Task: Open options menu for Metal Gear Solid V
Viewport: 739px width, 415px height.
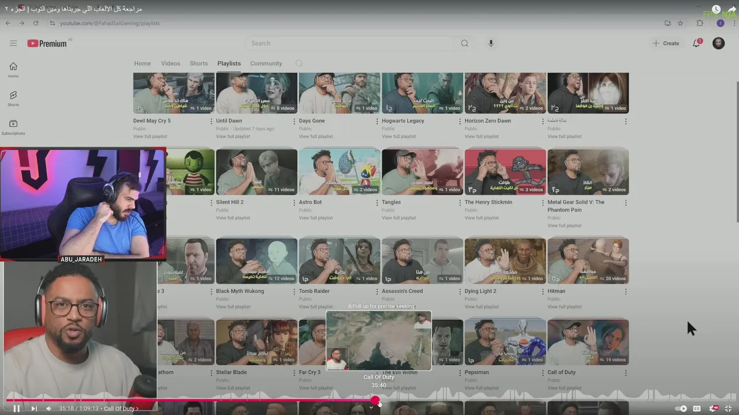Action: pyautogui.click(x=626, y=202)
